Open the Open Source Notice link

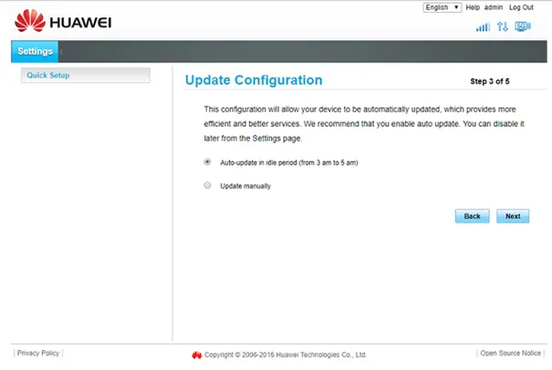(510, 353)
